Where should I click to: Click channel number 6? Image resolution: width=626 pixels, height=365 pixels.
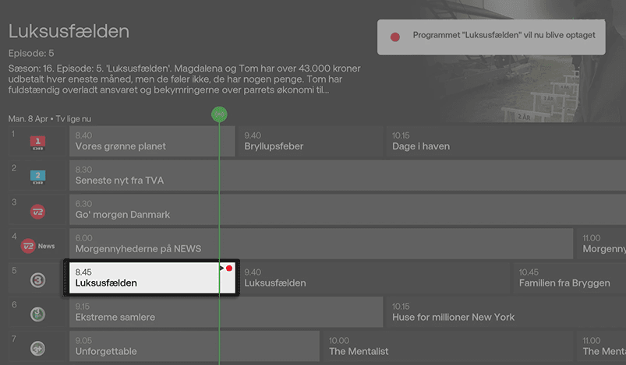14,305
